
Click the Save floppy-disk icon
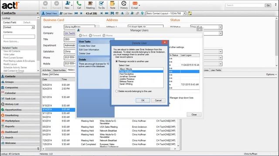[112, 13]
